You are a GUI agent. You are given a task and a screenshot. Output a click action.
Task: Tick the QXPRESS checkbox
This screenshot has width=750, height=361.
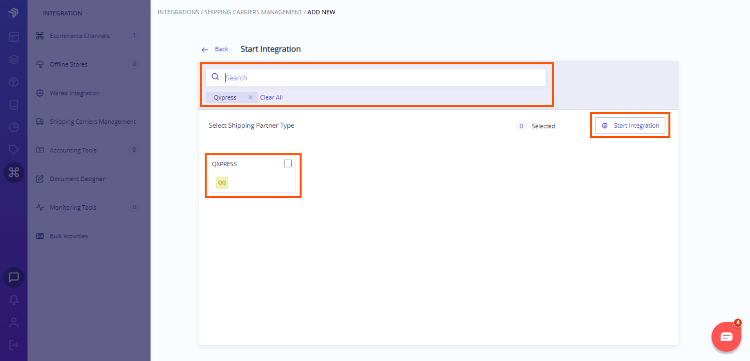288,164
